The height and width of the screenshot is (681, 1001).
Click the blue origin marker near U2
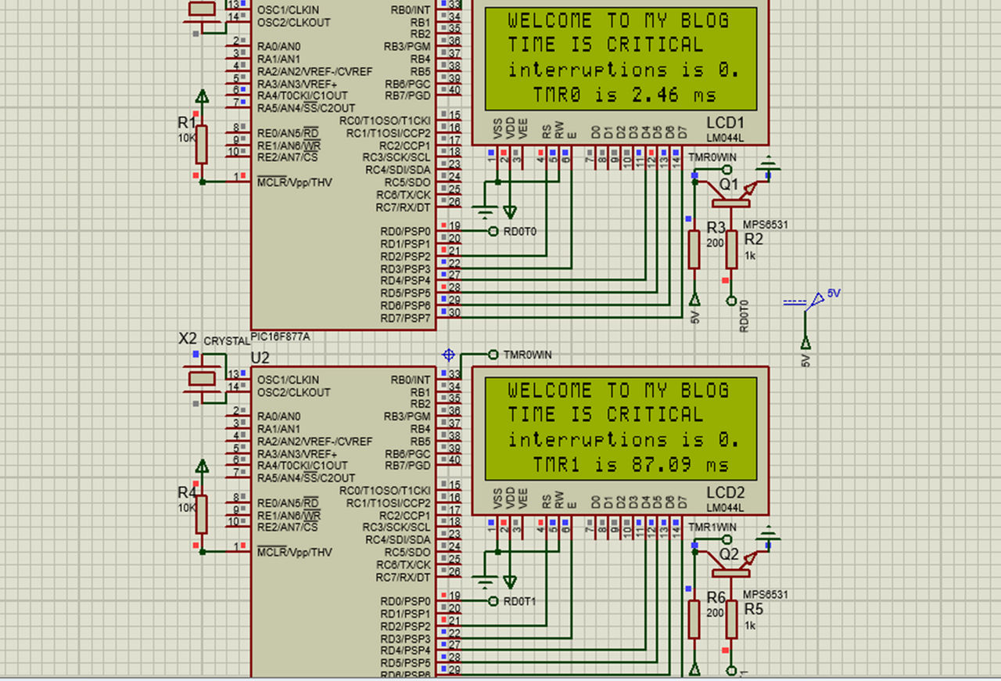click(x=448, y=355)
